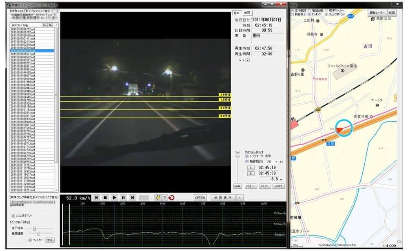Click the yellow pointer marker icon
This screenshot has height=251, width=408.
158,198
